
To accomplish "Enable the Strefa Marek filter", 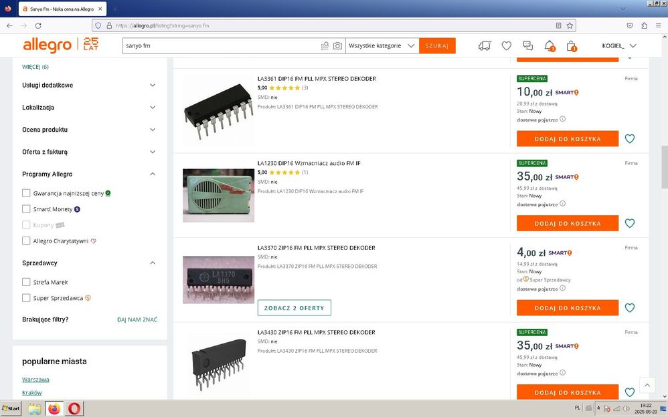I will coord(26,282).
